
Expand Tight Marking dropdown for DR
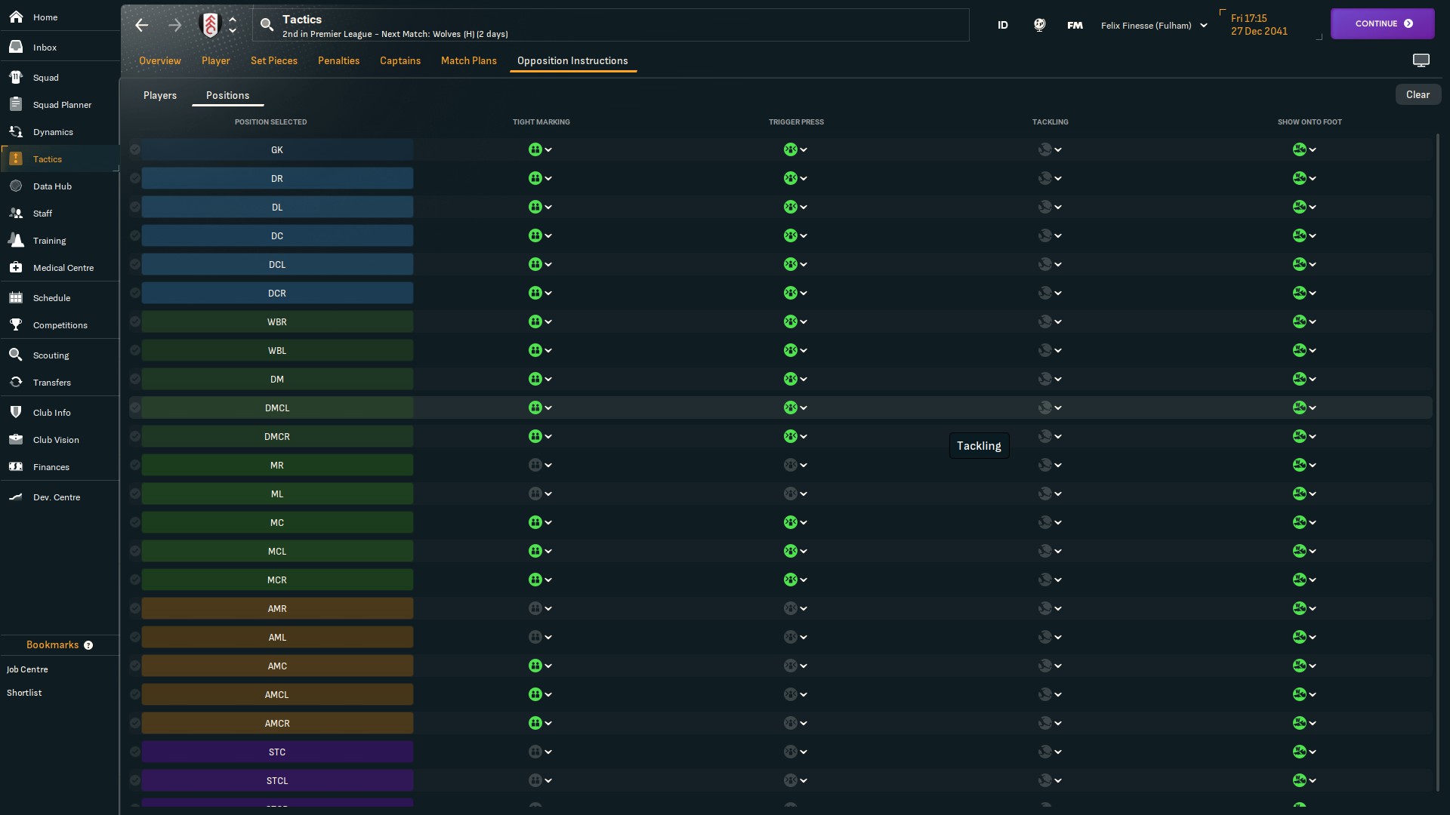[x=541, y=179]
